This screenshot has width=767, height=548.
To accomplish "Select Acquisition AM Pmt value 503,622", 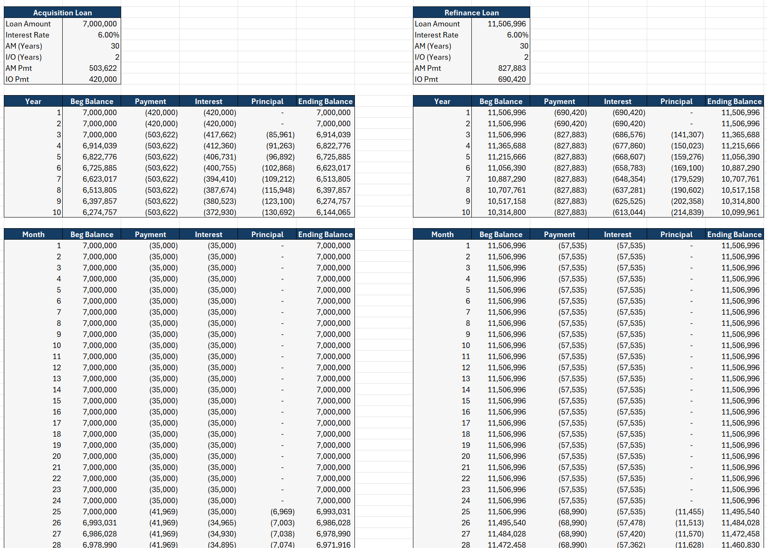I will pyautogui.click(x=92, y=68).
